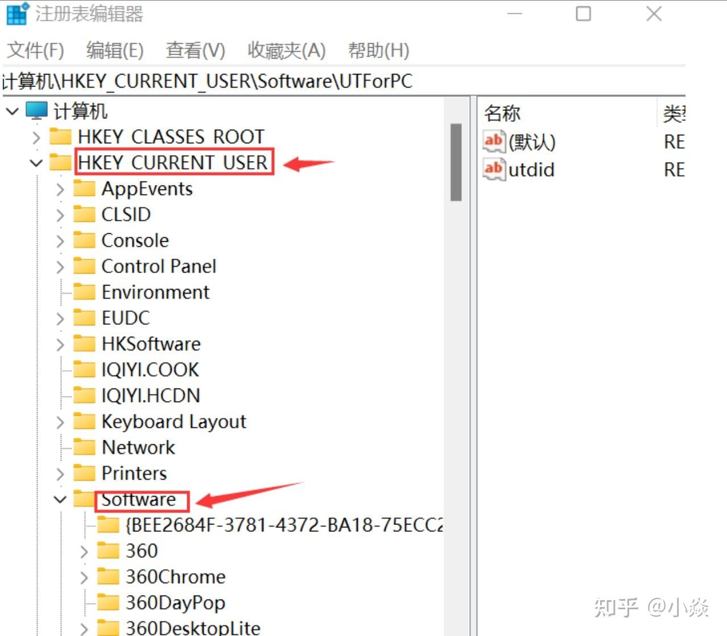Click the 360Chrome folder icon
Viewport: 727px width, 636px height.
(108, 577)
